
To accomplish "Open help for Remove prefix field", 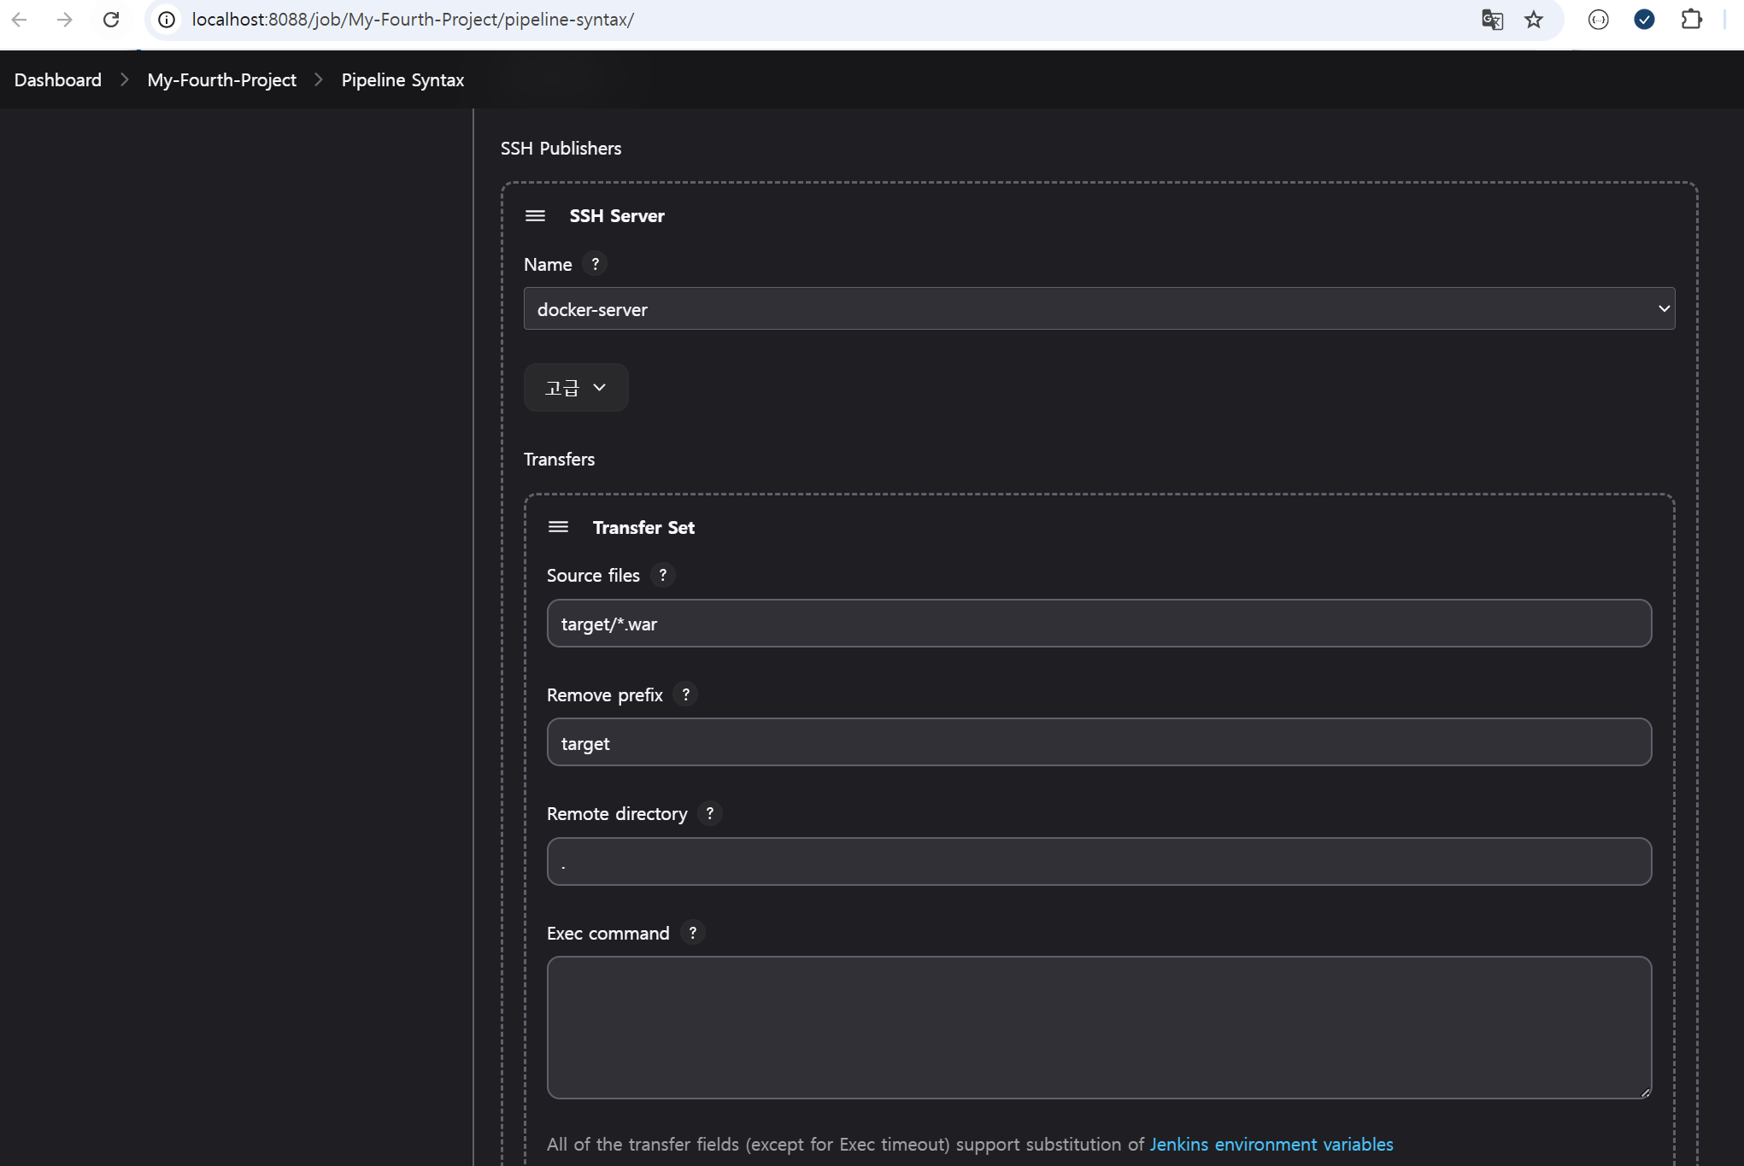I will coord(685,694).
